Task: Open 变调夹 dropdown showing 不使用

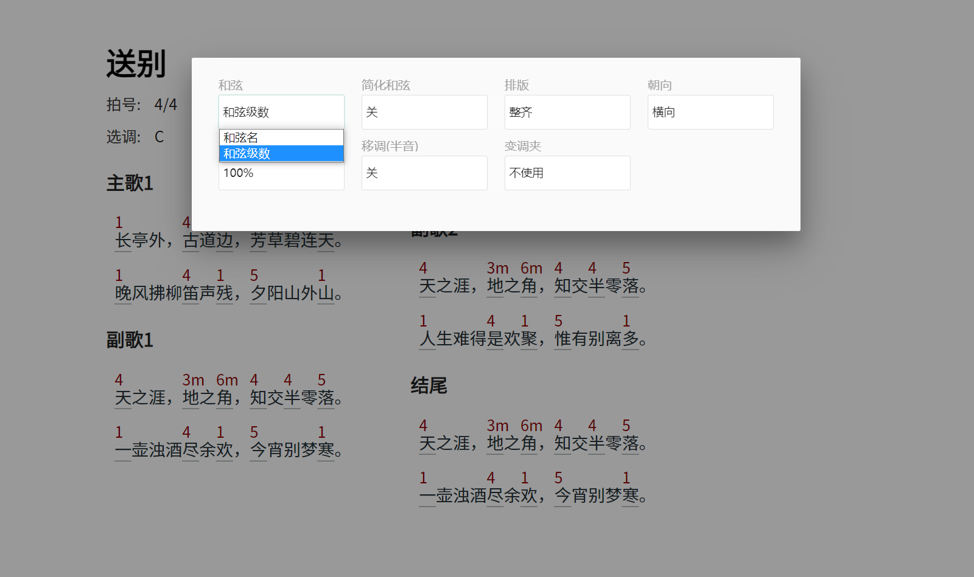Action: pyautogui.click(x=567, y=173)
